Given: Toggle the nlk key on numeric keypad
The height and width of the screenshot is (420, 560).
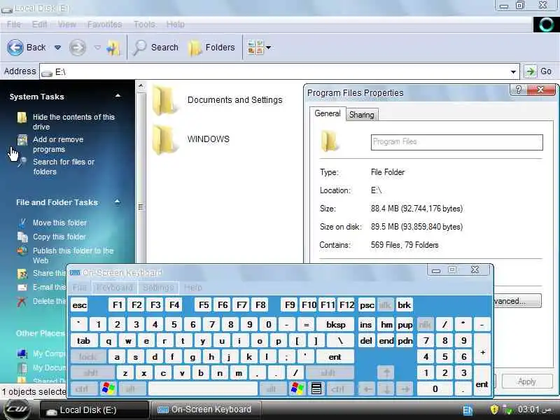Looking at the screenshot, I should click(426, 325).
